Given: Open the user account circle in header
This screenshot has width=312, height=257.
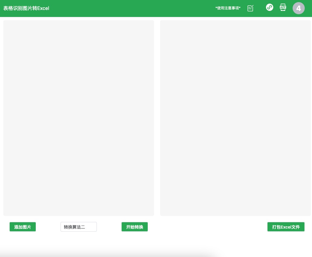Looking at the screenshot, I should pyautogui.click(x=298, y=8).
